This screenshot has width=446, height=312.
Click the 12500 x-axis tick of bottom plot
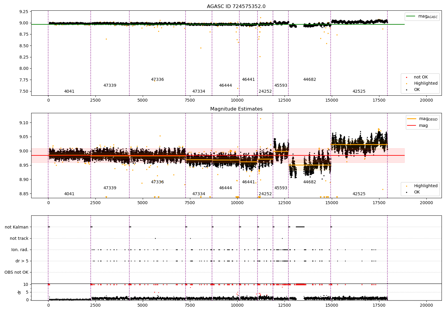pyautogui.click(x=285, y=305)
